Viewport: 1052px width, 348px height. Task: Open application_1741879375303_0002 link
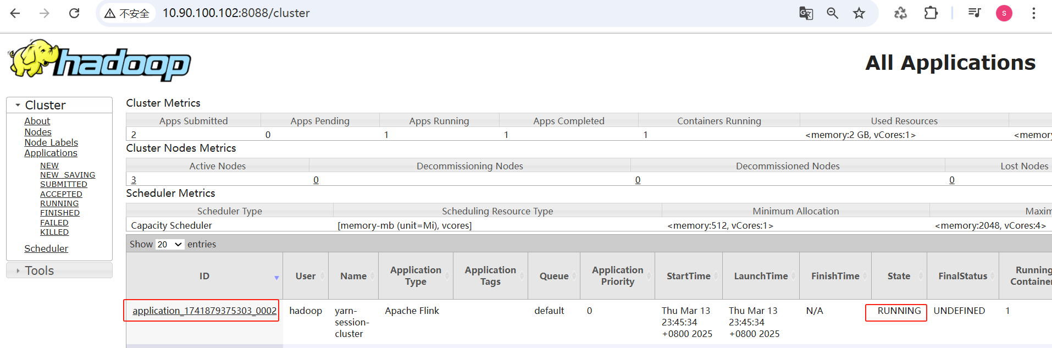click(204, 311)
